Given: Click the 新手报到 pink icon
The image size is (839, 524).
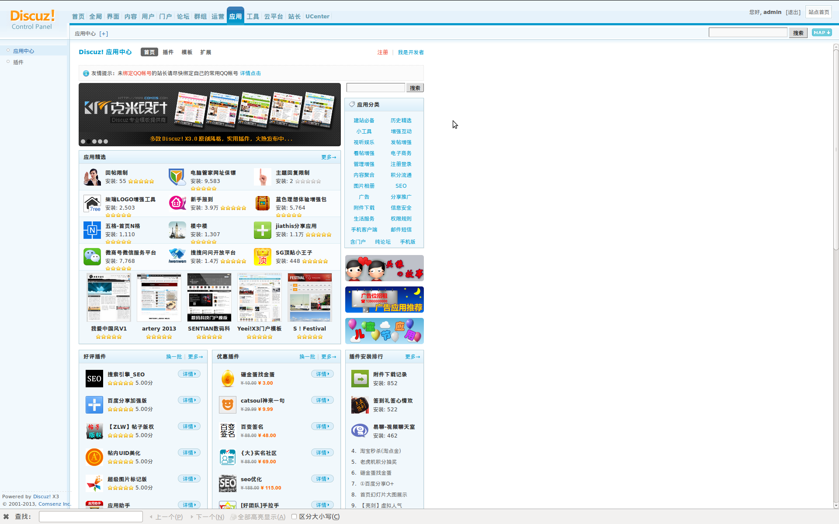Looking at the screenshot, I should [x=177, y=203].
